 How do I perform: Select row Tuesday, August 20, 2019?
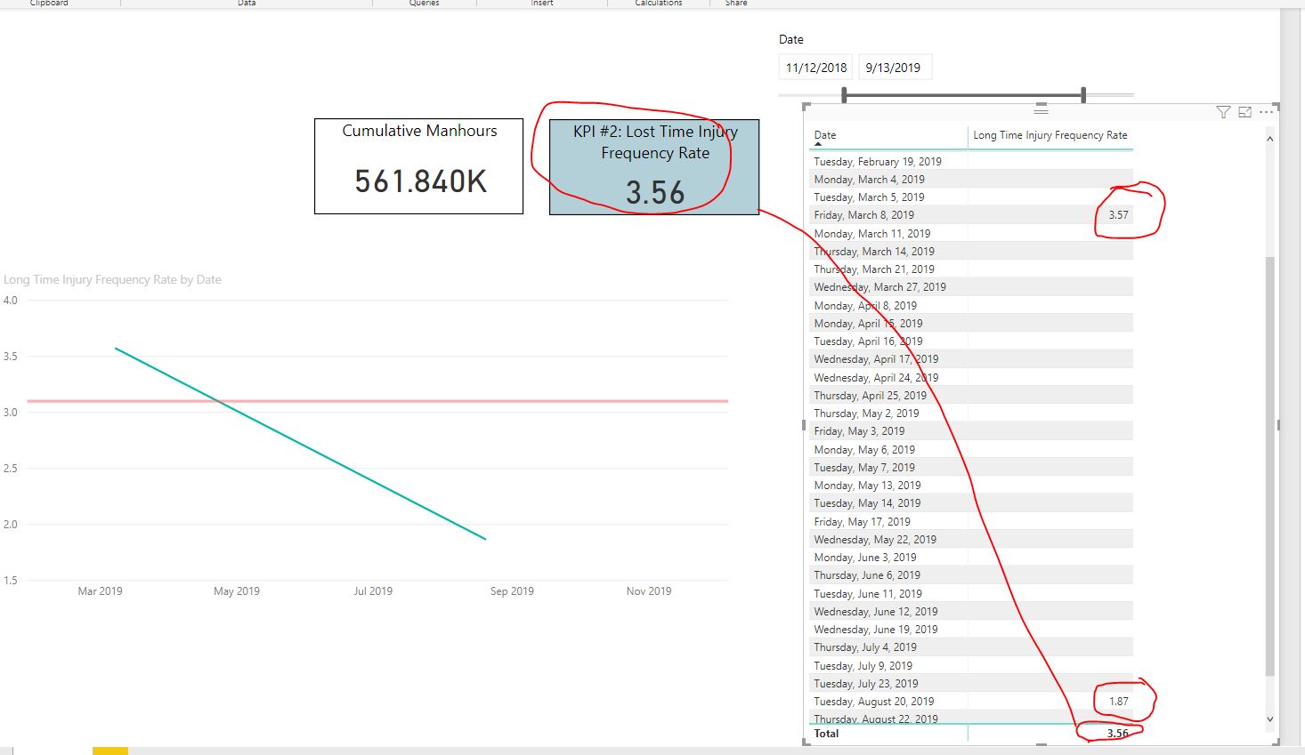coord(972,702)
